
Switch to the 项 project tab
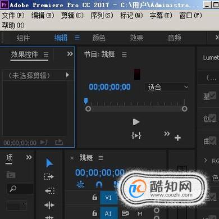coord(9,158)
